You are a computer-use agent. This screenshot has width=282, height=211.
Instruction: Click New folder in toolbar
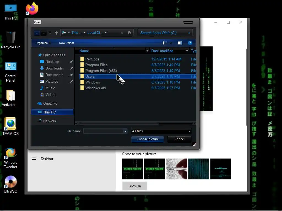coord(67,43)
